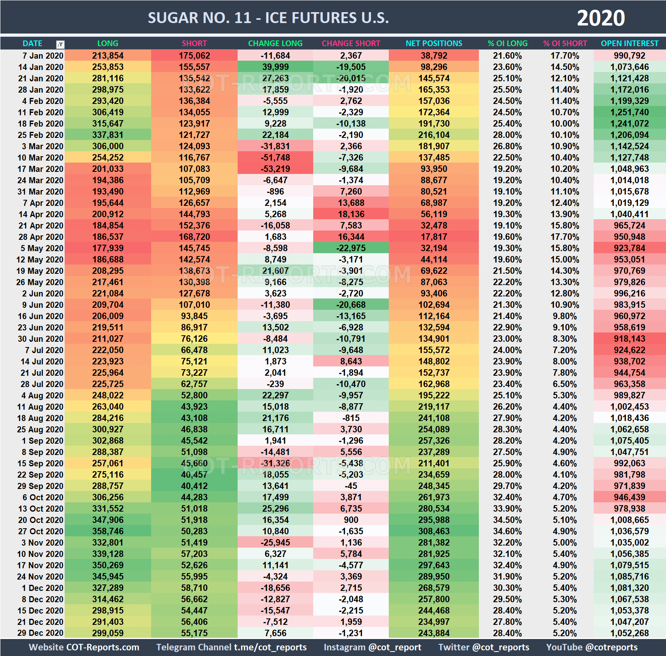Select the SHORT column header
Image resolution: width=666 pixels, height=656 pixels.
(194, 43)
